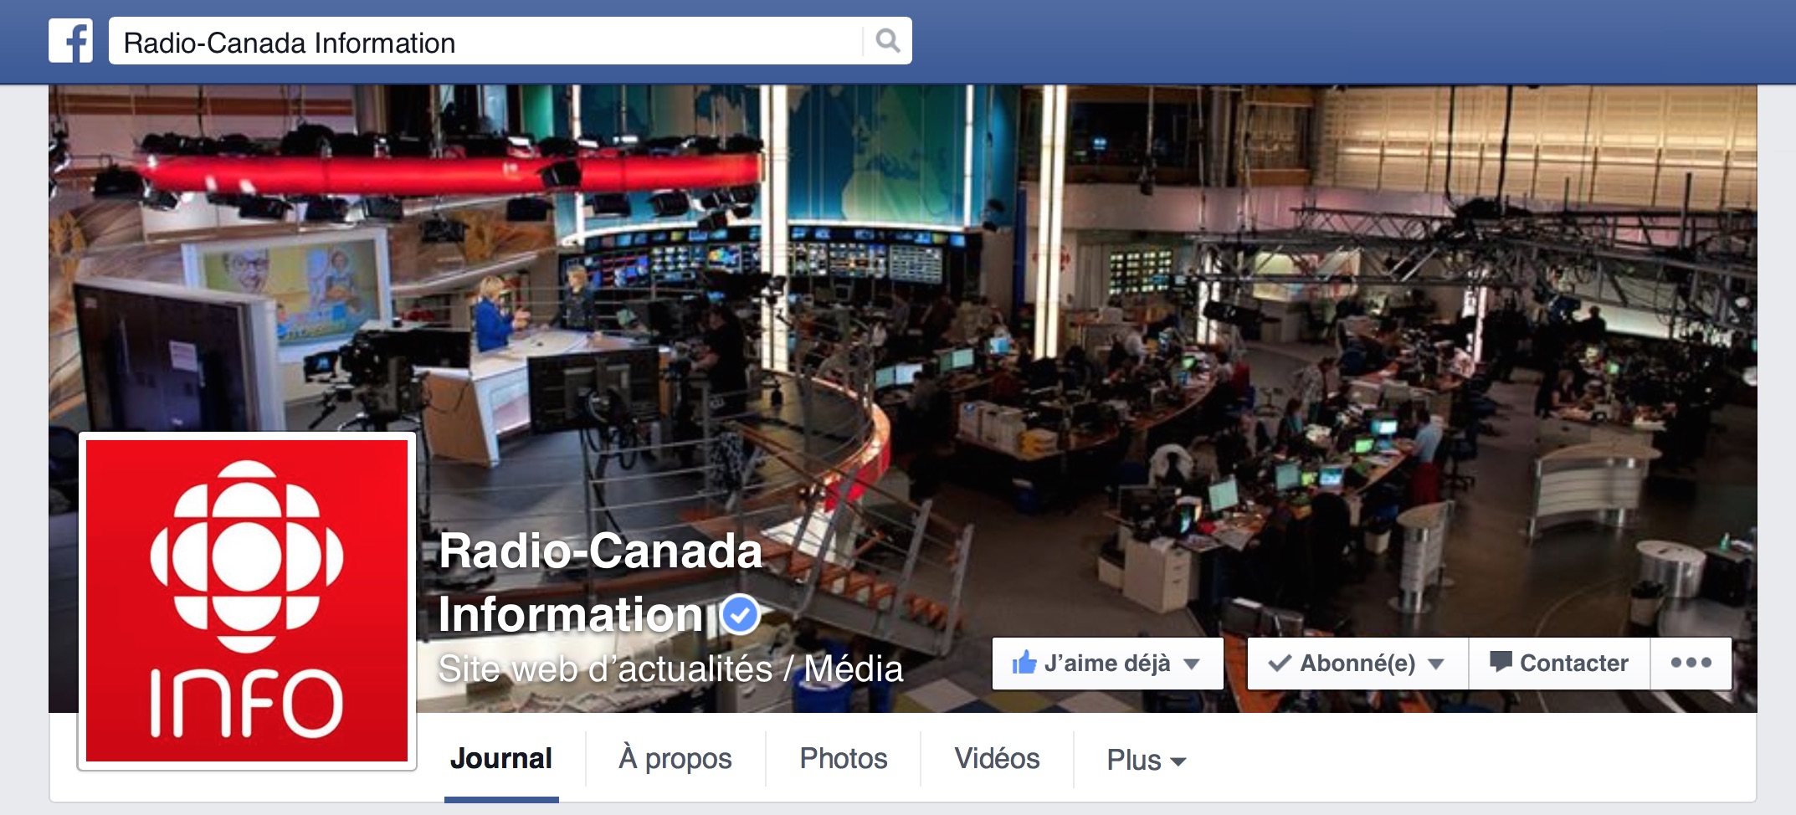The width and height of the screenshot is (1796, 815).
Task: Click the blue verified badge checkmark
Action: pyautogui.click(x=739, y=615)
